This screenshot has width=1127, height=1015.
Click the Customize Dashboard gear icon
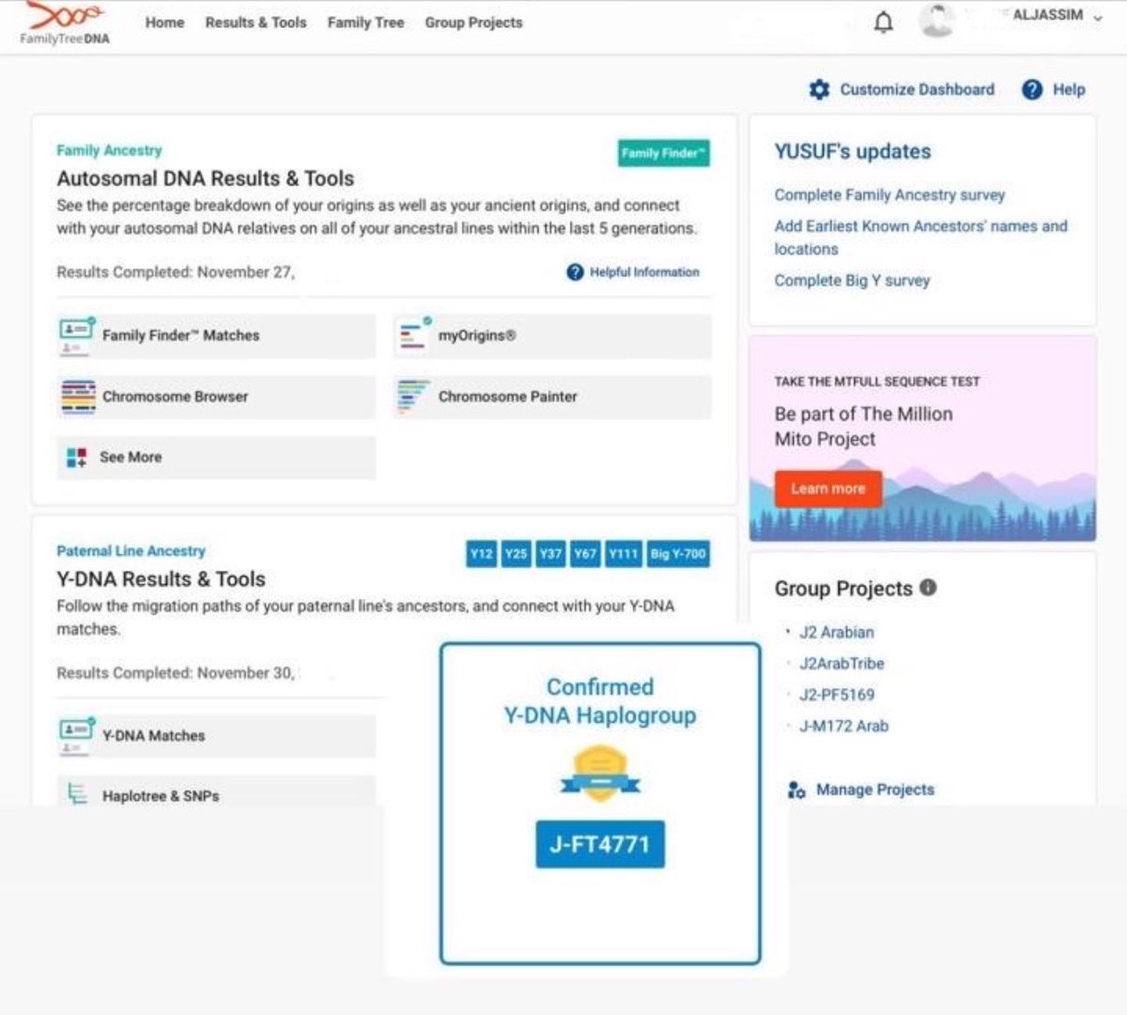pyautogui.click(x=819, y=89)
